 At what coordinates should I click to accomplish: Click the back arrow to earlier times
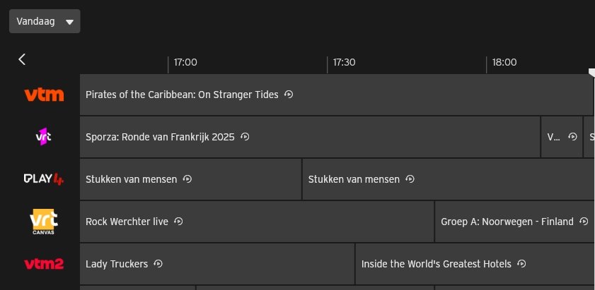22,59
